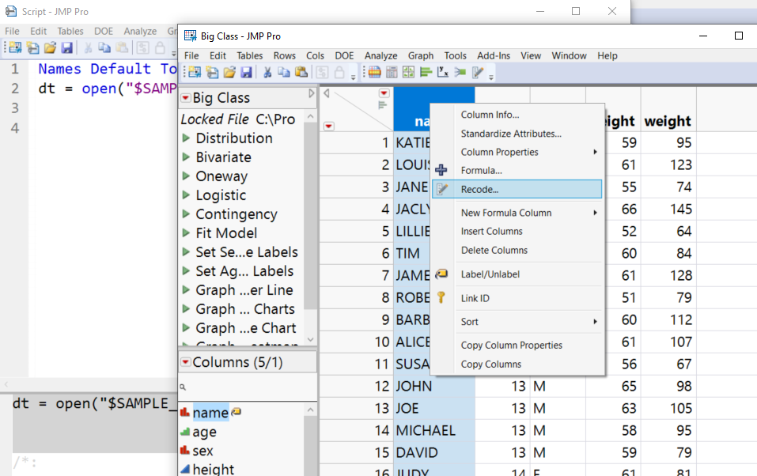Click Open folder icon in Script window toolbar

(x=50, y=47)
